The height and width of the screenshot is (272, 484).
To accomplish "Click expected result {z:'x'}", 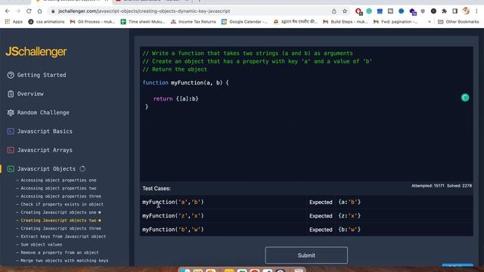I will tap(349, 216).
